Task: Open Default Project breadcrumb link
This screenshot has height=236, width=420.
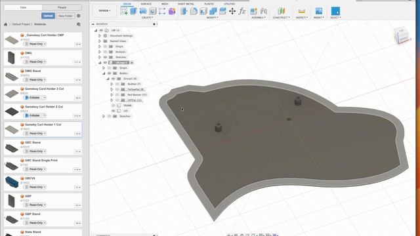Action: click(x=21, y=24)
